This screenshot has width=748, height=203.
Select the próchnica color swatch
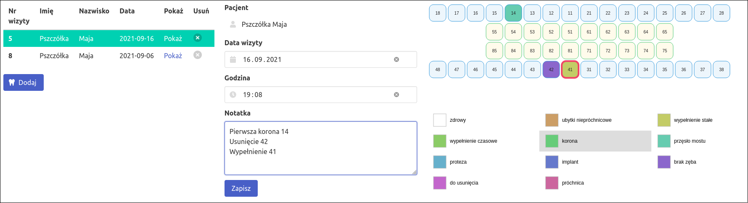click(x=552, y=183)
